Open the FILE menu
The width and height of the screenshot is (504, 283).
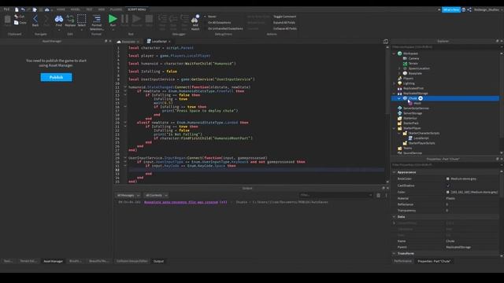coord(6,9)
